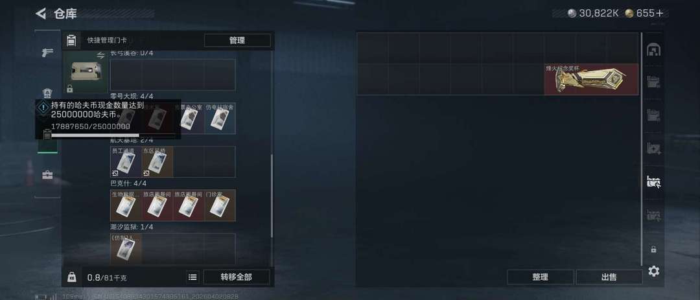Click the 出售 sell button
Image resolution: width=700 pixels, height=300 pixels.
(609, 277)
